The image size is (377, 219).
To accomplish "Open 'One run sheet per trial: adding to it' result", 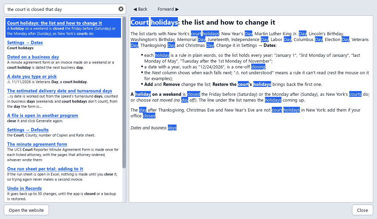I will click(x=45, y=169).
